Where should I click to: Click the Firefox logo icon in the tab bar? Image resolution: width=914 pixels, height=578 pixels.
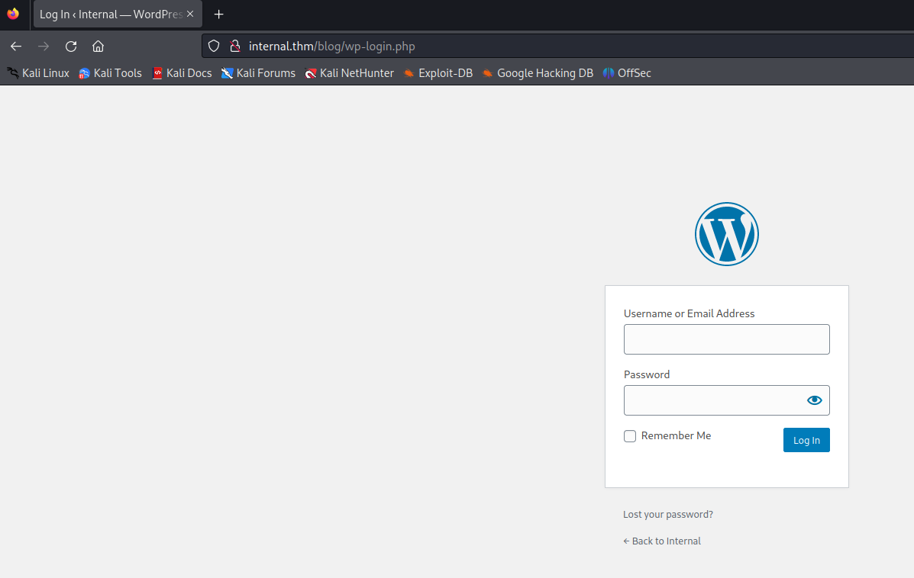click(x=13, y=14)
